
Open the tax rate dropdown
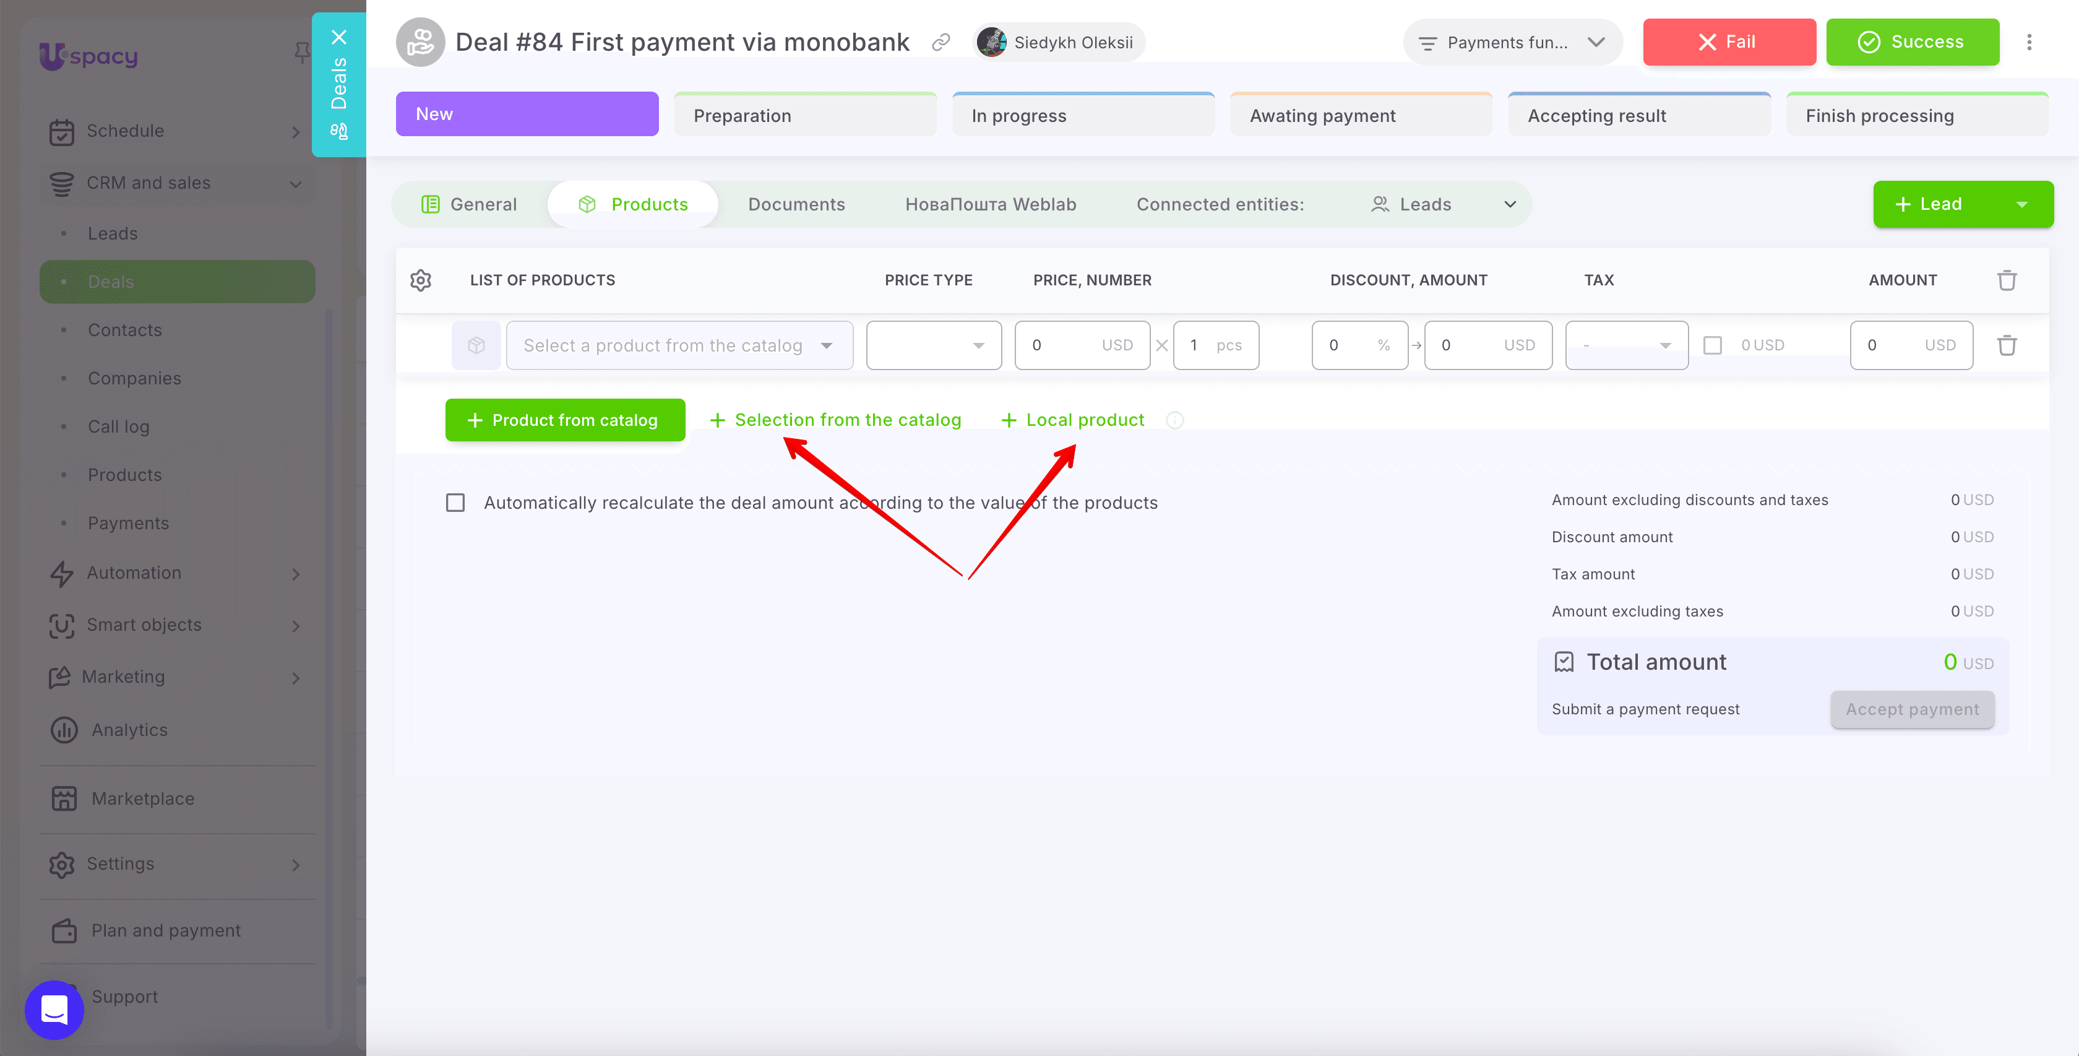click(x=1626, y=345)
